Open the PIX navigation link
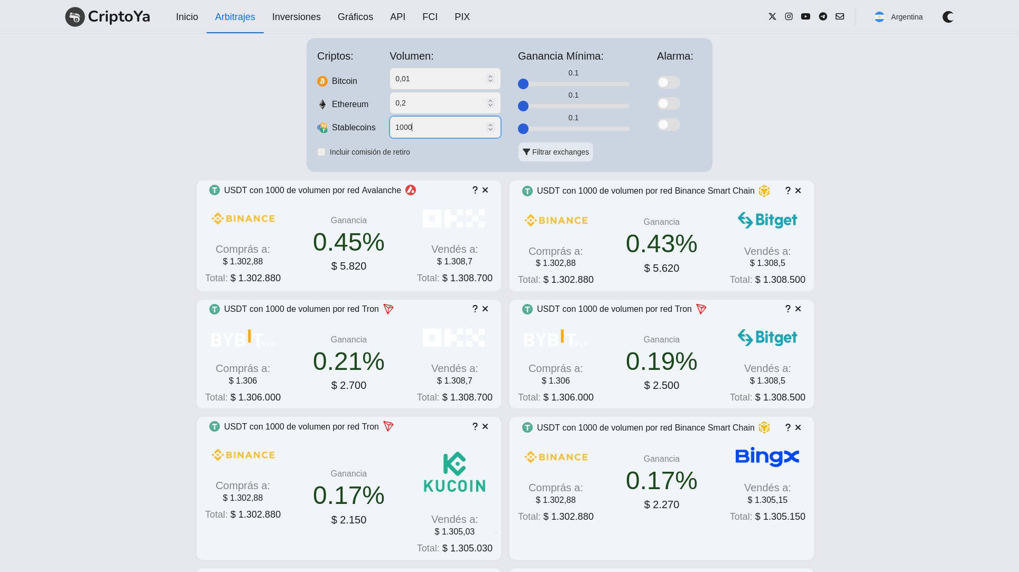This screenshot has height=572, width=1019. (x=462, y=17)
